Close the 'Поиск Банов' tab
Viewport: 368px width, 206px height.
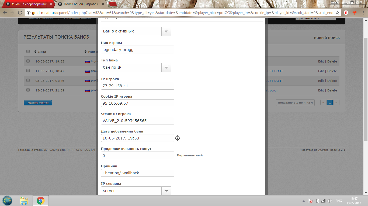[103, 4]
